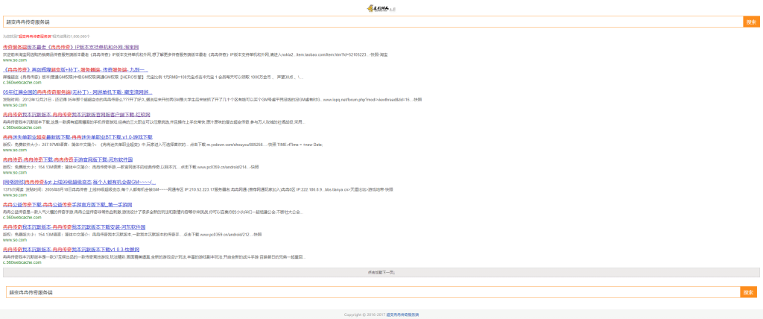This screenshot has width=763, height=319.
Task: Click the site logo at top center
Action: [x=381, y=8]
